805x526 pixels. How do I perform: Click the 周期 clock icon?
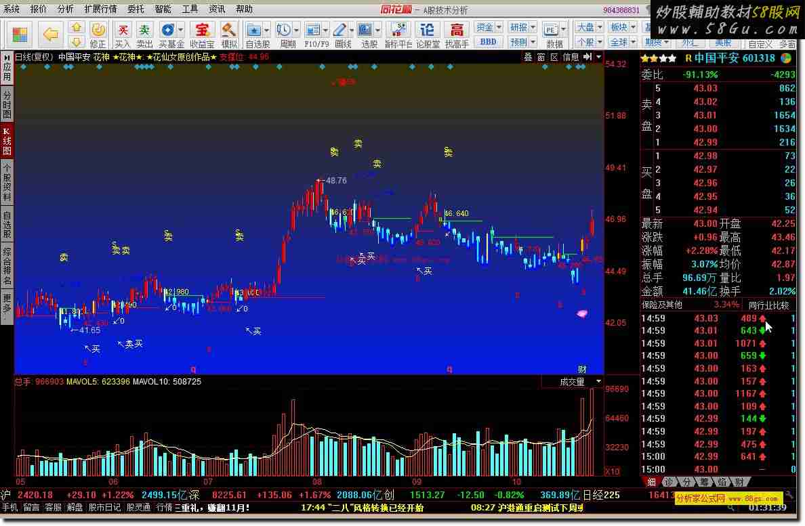pyautogui.click(x=284, y=30)
